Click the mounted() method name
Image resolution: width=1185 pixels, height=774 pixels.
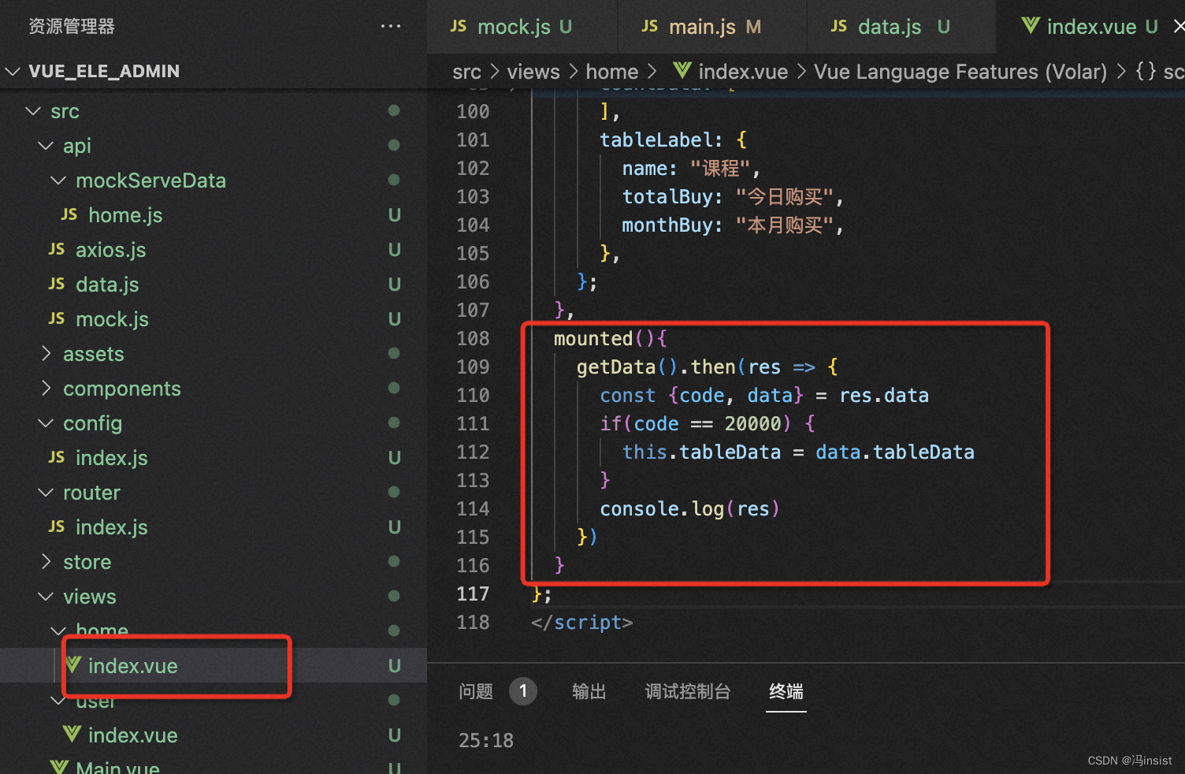click(x=593, y=339)
